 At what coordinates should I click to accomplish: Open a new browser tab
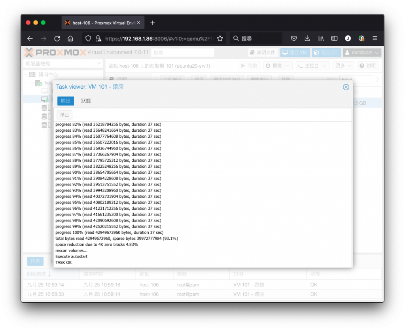153,23
